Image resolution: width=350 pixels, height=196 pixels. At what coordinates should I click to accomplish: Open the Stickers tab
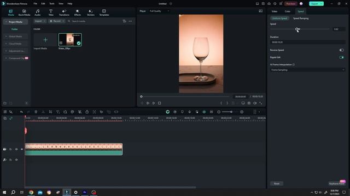(91, 13)
